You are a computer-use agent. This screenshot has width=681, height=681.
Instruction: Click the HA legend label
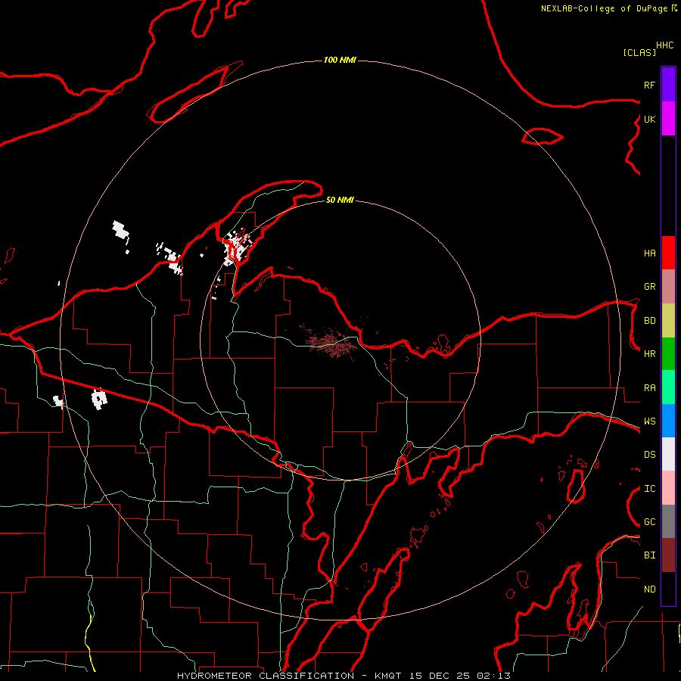point(649,253)
